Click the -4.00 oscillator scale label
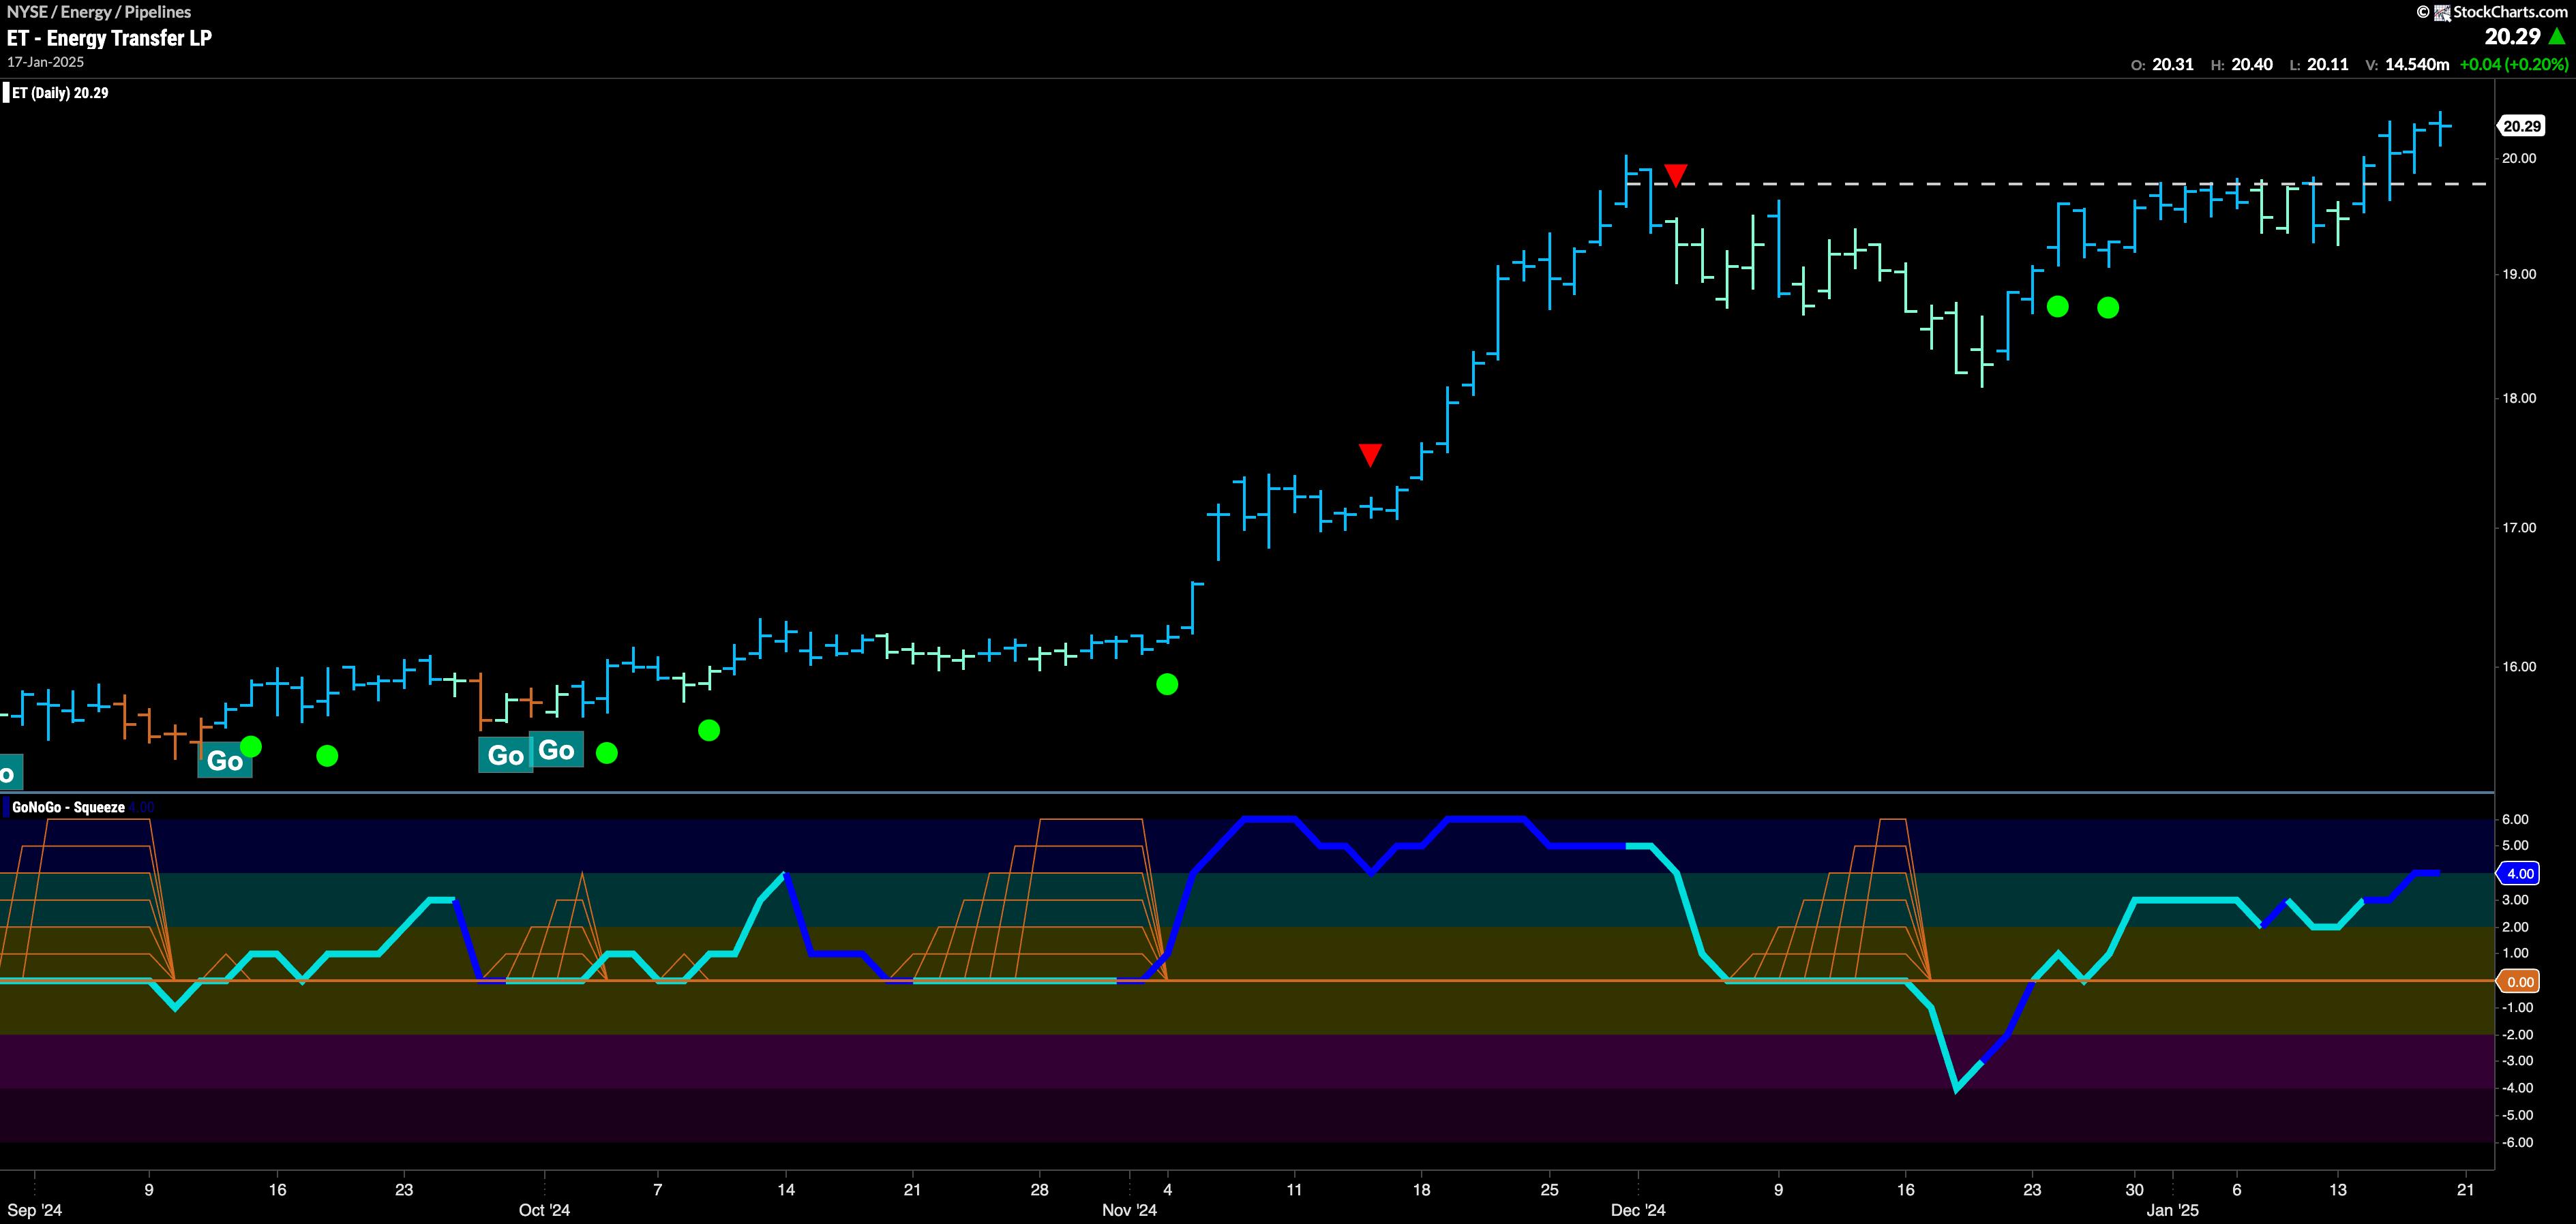 click(2517, 1088)
